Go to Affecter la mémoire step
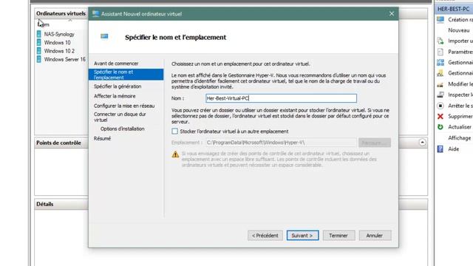Viewport: 473px width, 266px height. point(115,96)
